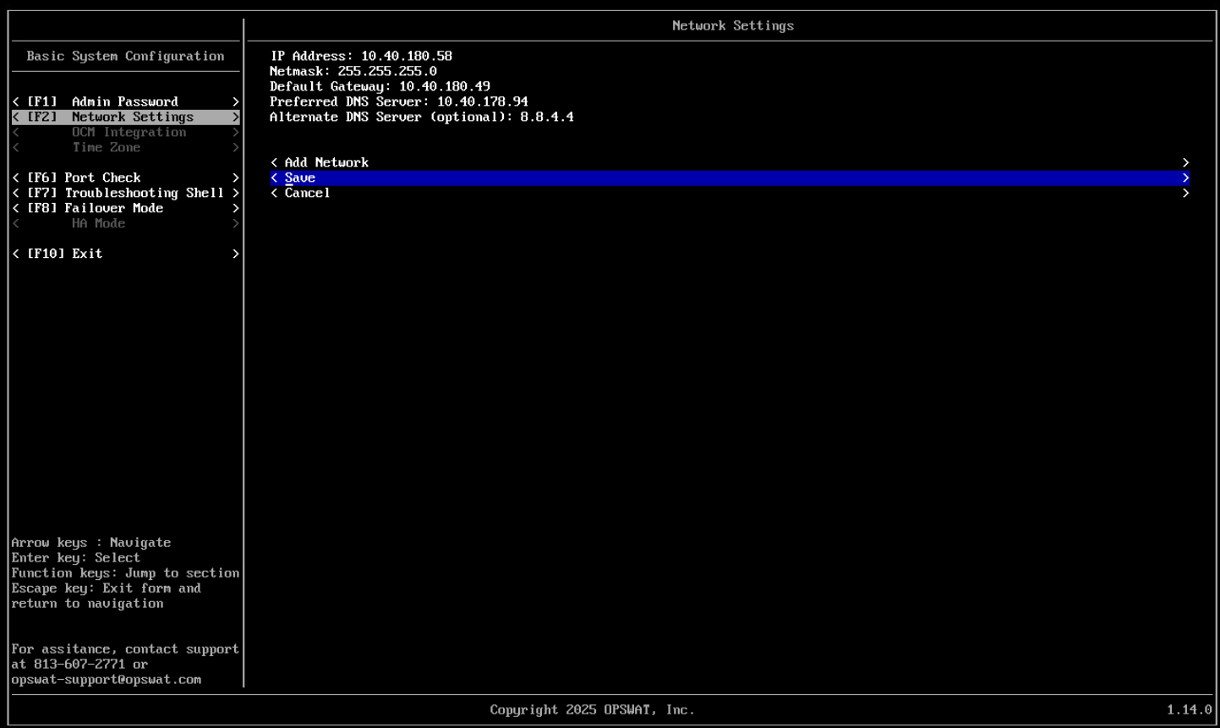
Task: Click the Default Gateway field
Action: (445, 86)
